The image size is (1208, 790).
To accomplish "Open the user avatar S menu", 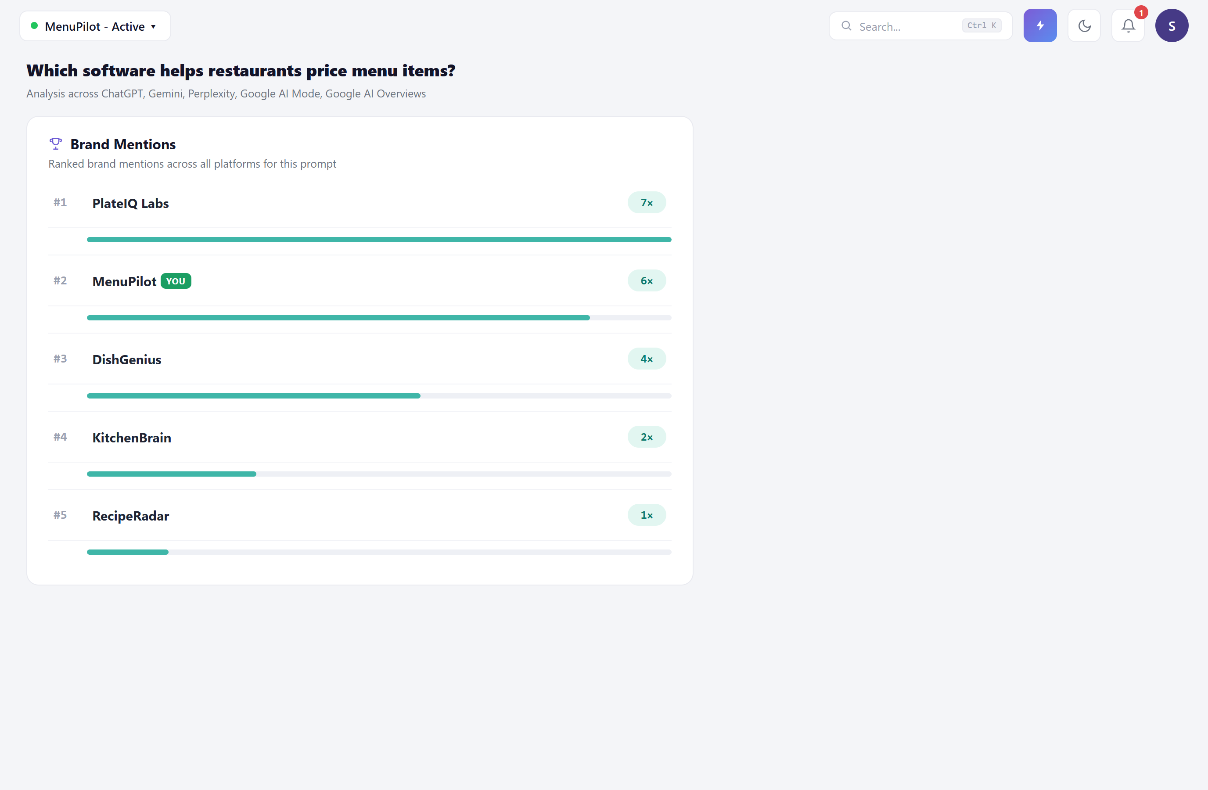I will 1172,25.
